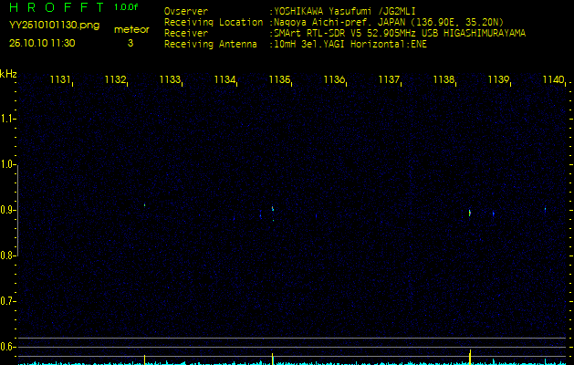The height and width of the screenshot is (365, 574).
Task: Click the 1.1 kHz frequency label
Action: 7,119
